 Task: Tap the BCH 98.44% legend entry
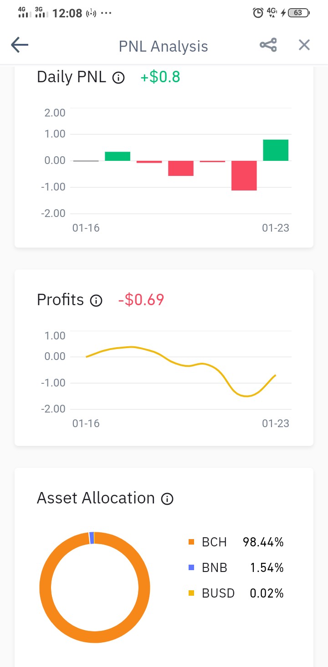click(236, 542)
